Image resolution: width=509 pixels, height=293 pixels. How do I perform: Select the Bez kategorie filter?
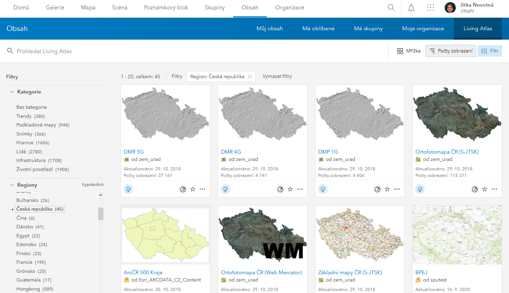pos(31,107)
